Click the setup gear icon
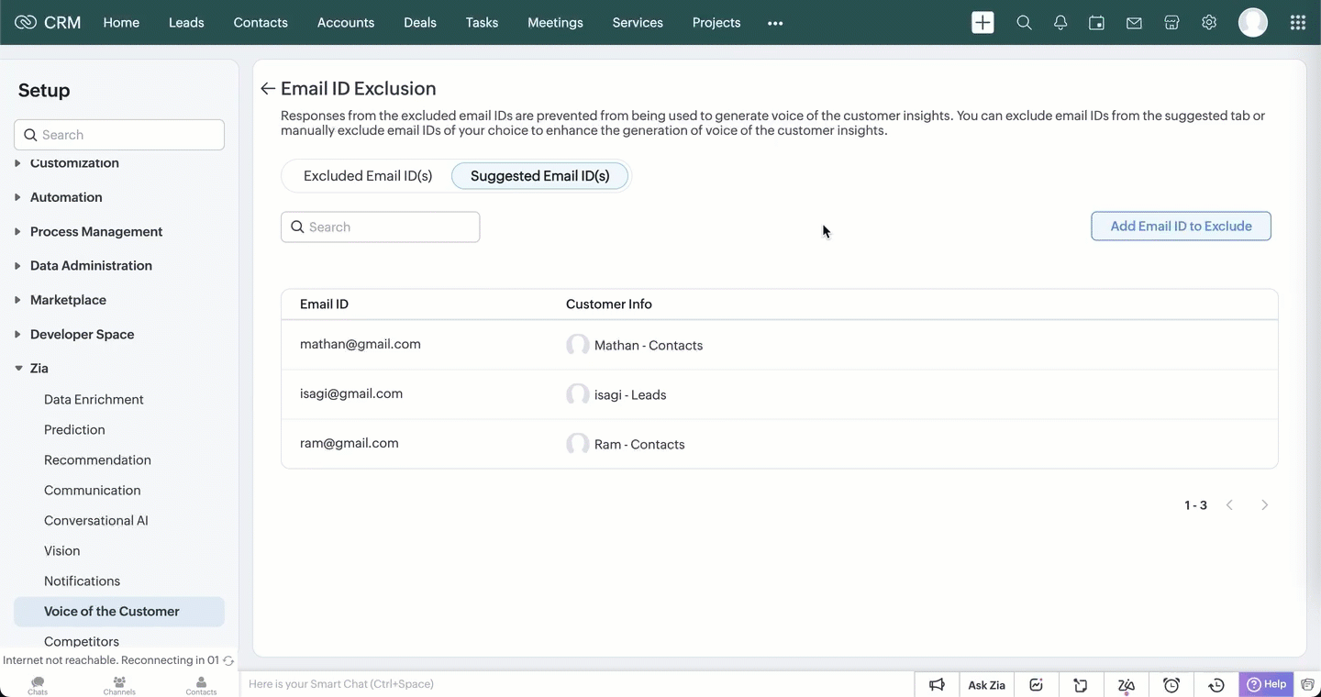This screenshot has width=1321, height=697. click(1209, 23)
